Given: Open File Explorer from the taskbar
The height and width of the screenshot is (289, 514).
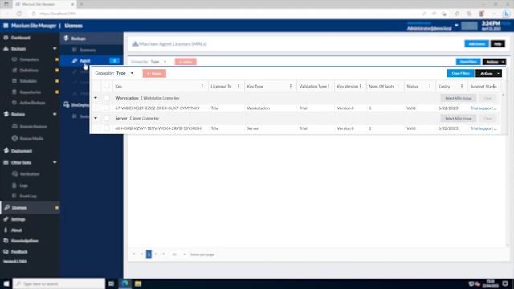Looking at the screenshot, I should (x=138, y=283).
